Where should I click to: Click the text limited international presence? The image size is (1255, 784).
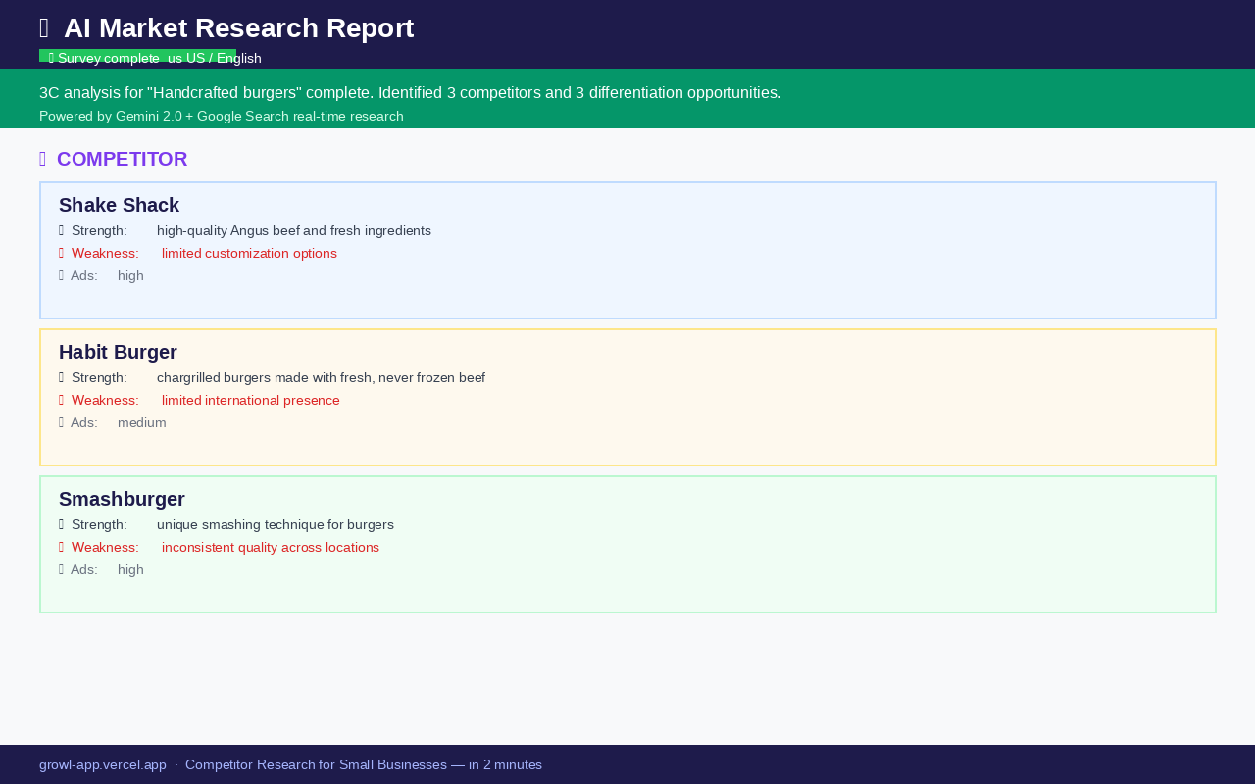click(251, 401)
